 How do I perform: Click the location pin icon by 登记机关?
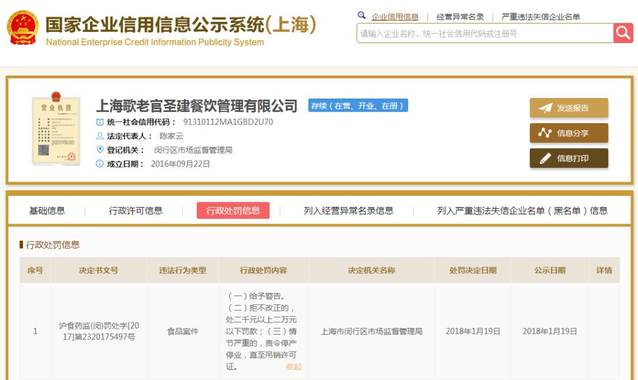[x=100, y=149]
